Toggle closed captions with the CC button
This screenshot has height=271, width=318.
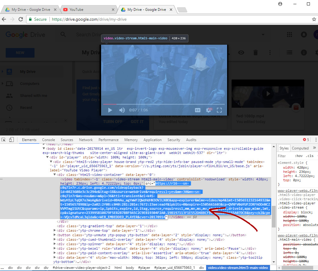coord(198,110)
